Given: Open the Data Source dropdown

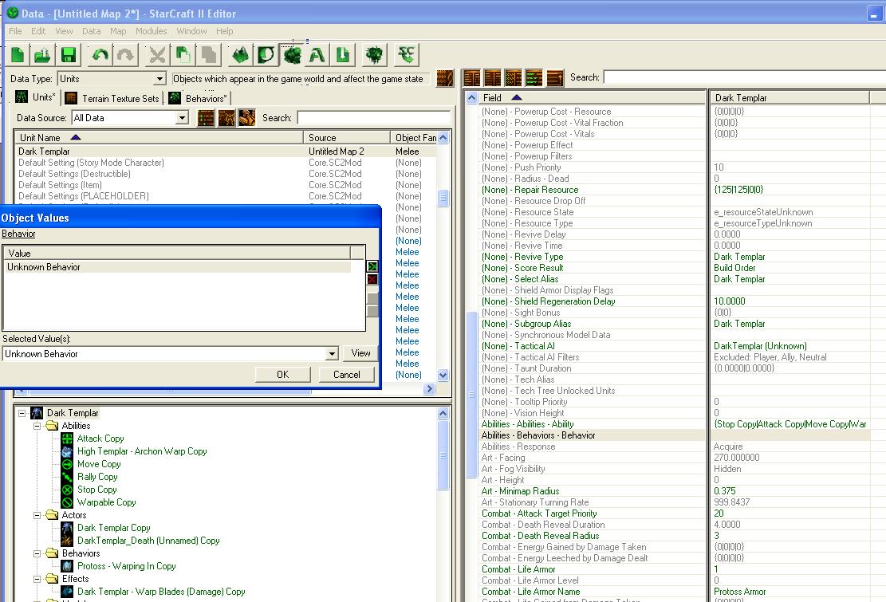Looking at the screenshot, I should [x=181, y=118].
